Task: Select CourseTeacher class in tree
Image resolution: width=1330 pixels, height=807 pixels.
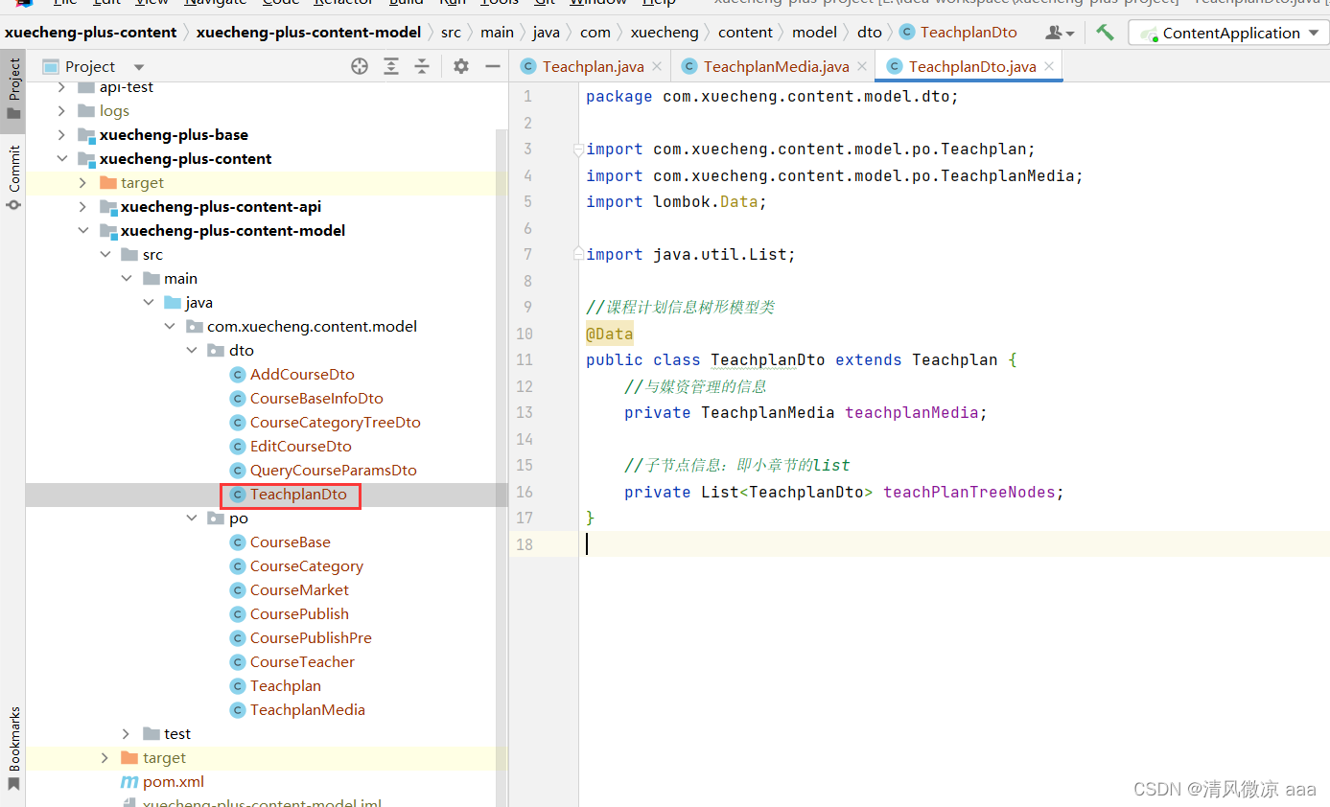Action: [302, 661]
